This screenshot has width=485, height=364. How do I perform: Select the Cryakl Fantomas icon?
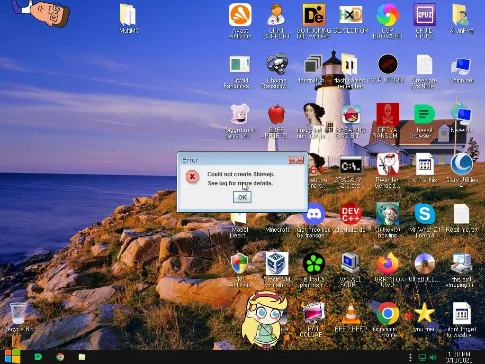240,64
